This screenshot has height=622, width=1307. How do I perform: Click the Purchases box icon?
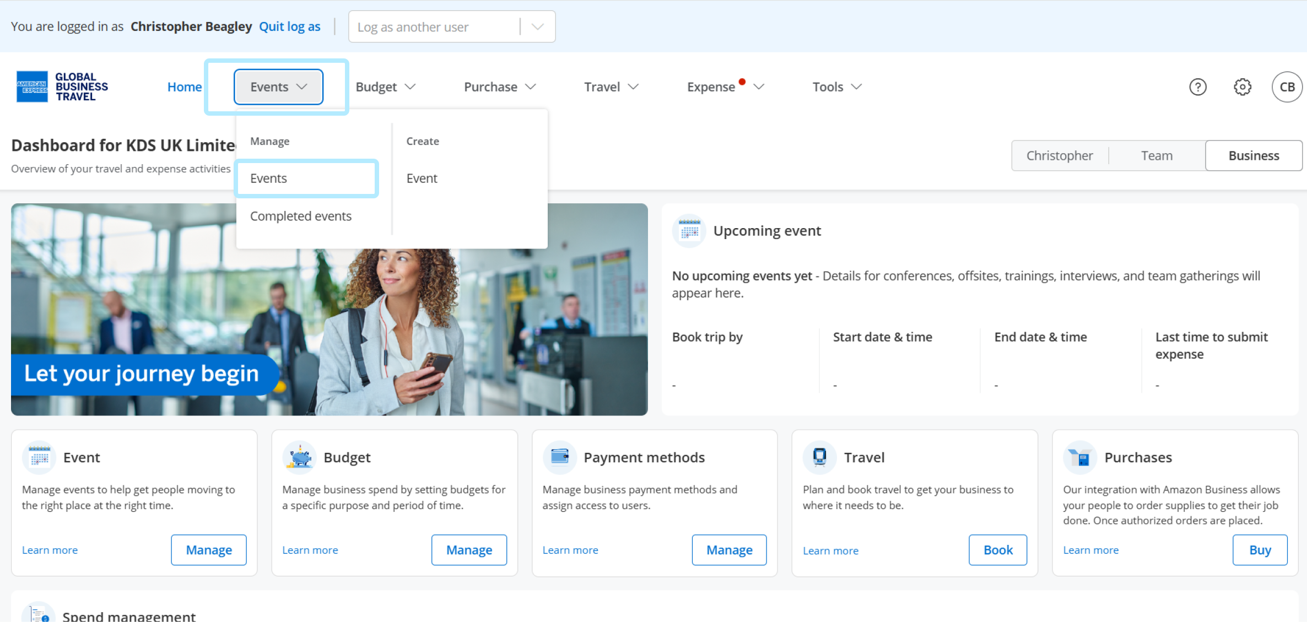(1079, 457)
